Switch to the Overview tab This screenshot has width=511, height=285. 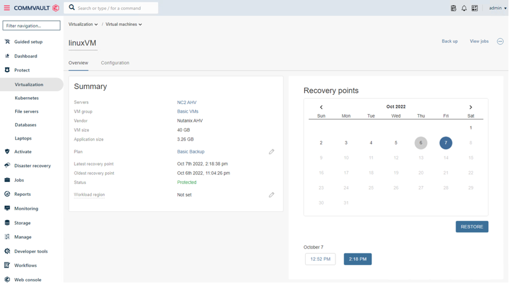78,63
